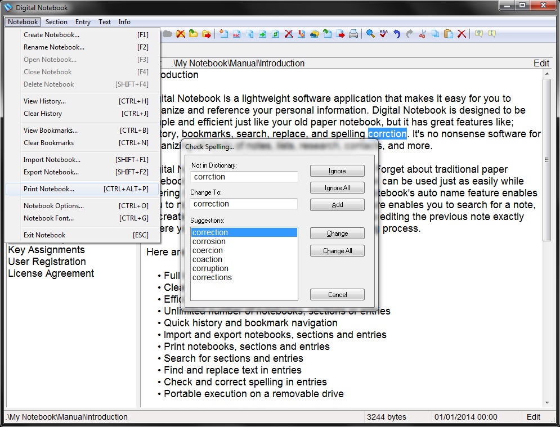Open Notebook Options from the menu
The height and width of the screenshot is (427, 560).
(x=82, y=206)
